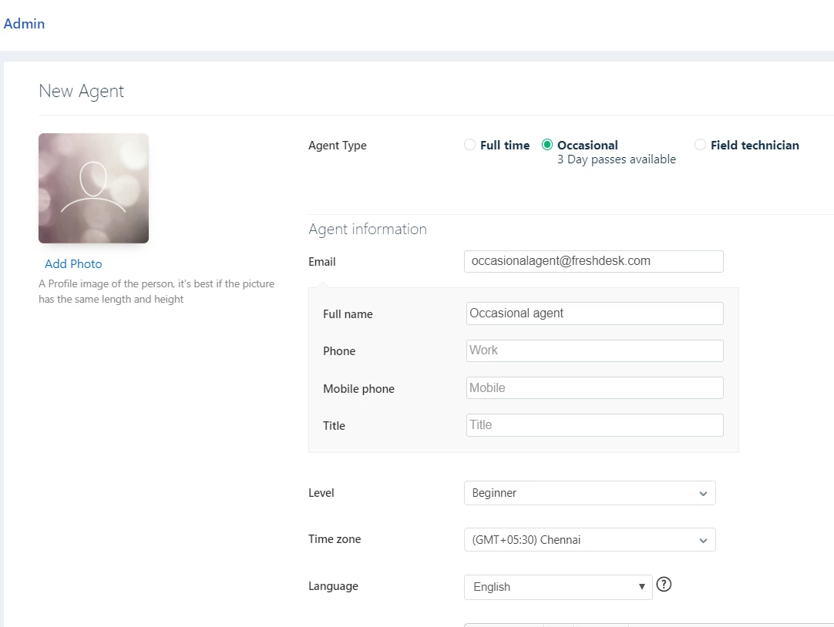Open the Language dropdown set to English
This screenshot has height=627, width=834.
coord(558,587)
